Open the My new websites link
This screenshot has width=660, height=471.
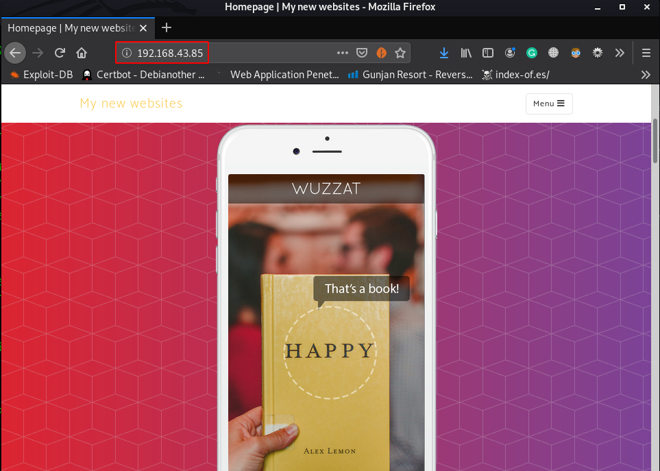[x=131, y=103]
